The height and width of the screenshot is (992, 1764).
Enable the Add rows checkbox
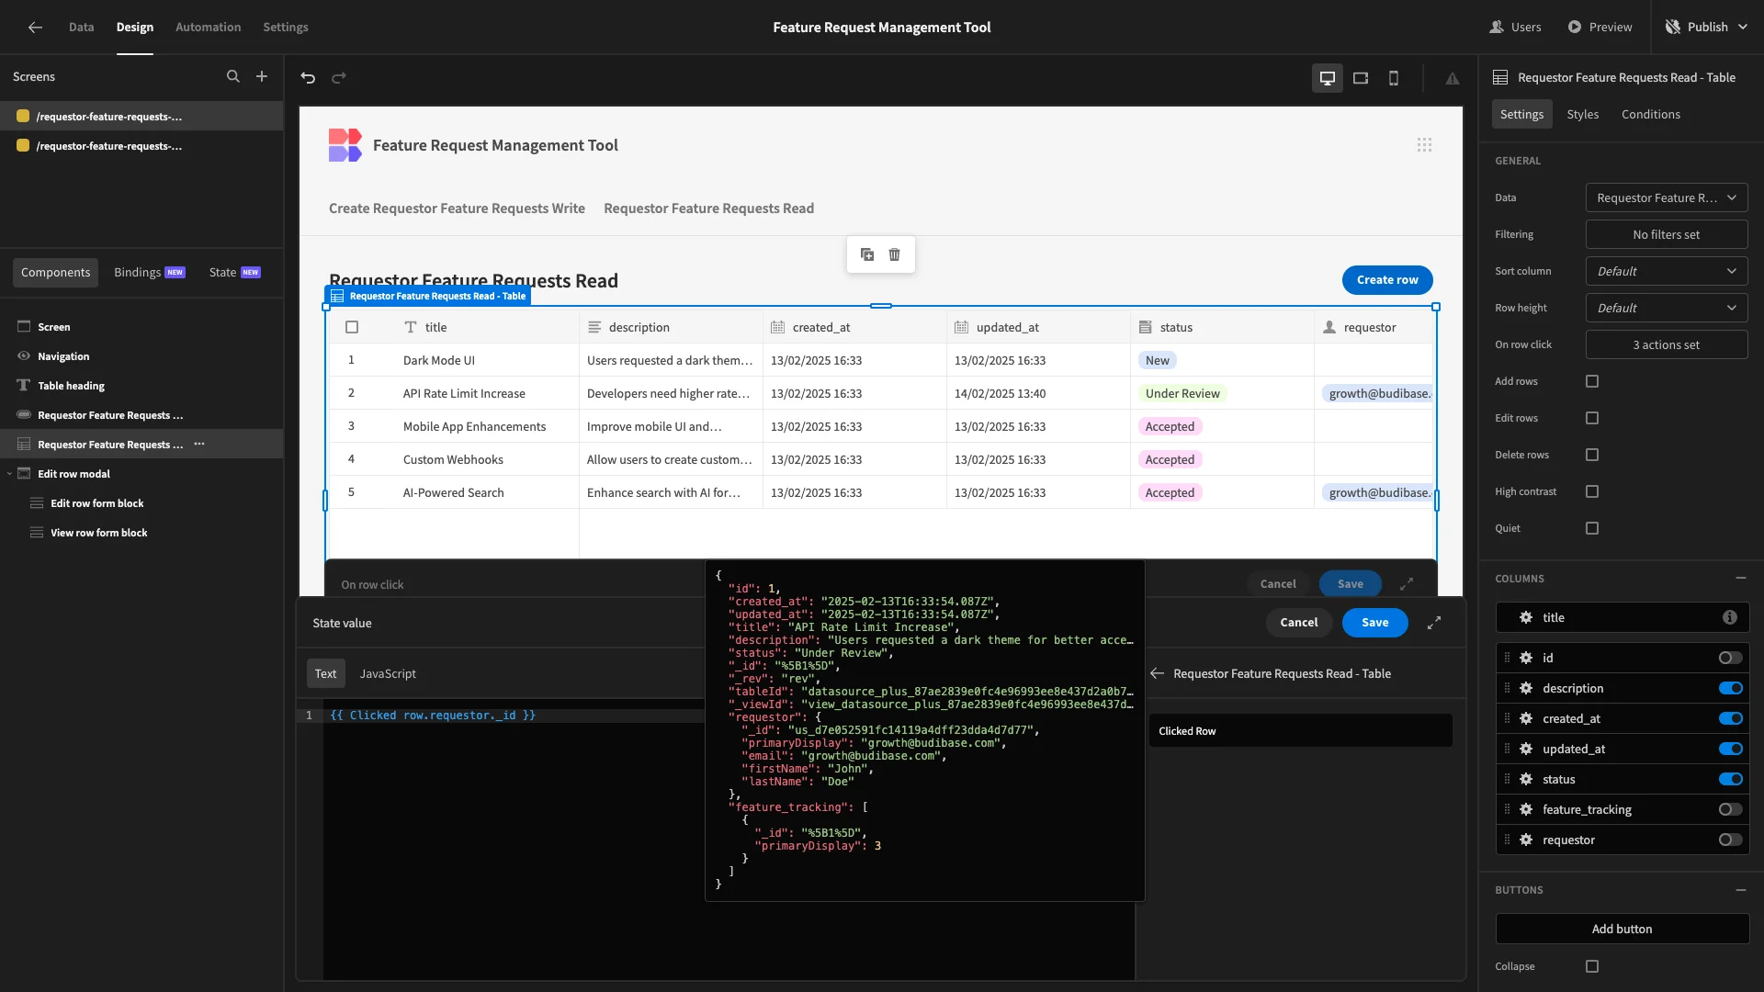1592,381
